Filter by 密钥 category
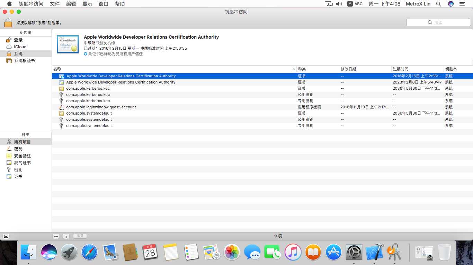The image size is (473, 265). point(26,170)
